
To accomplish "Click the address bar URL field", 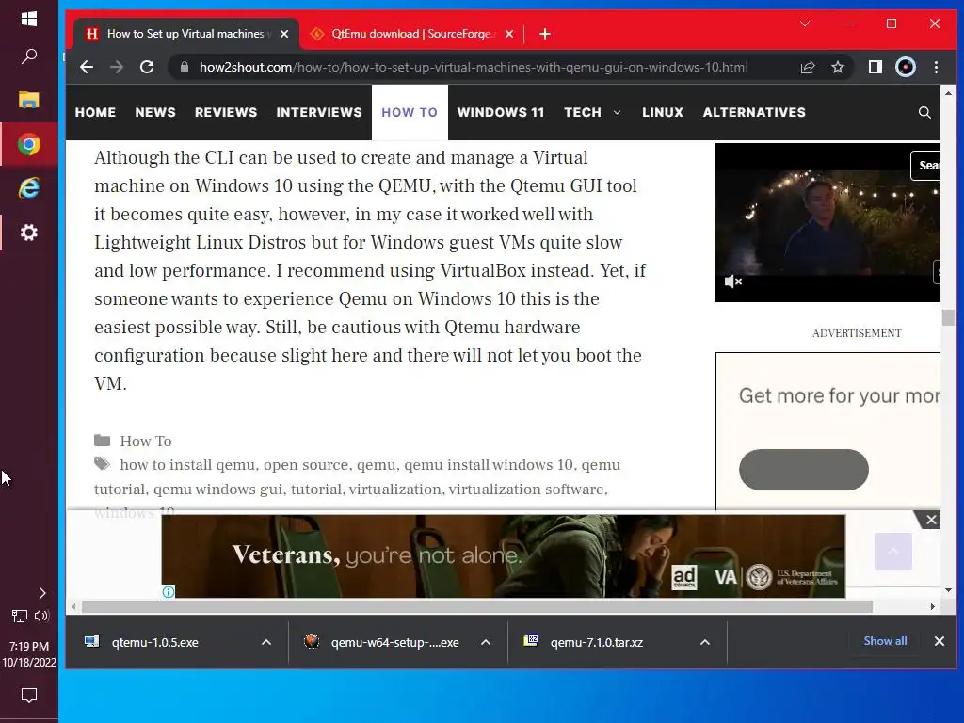I will click(474, 67).
